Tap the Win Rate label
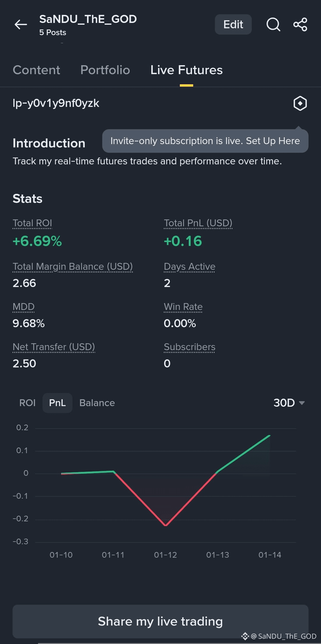This screenshot has height=644, width=321. [x=183, y=307]
